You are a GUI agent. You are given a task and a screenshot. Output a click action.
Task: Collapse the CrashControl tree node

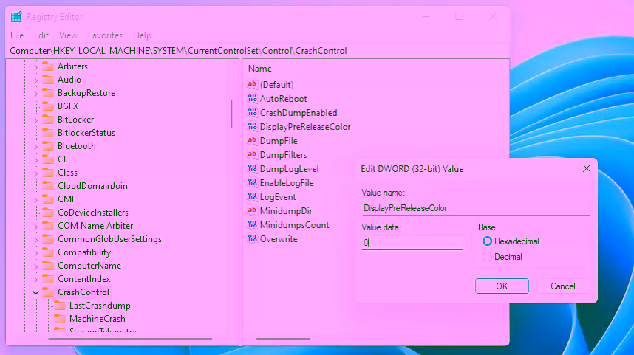click(35, 292)
